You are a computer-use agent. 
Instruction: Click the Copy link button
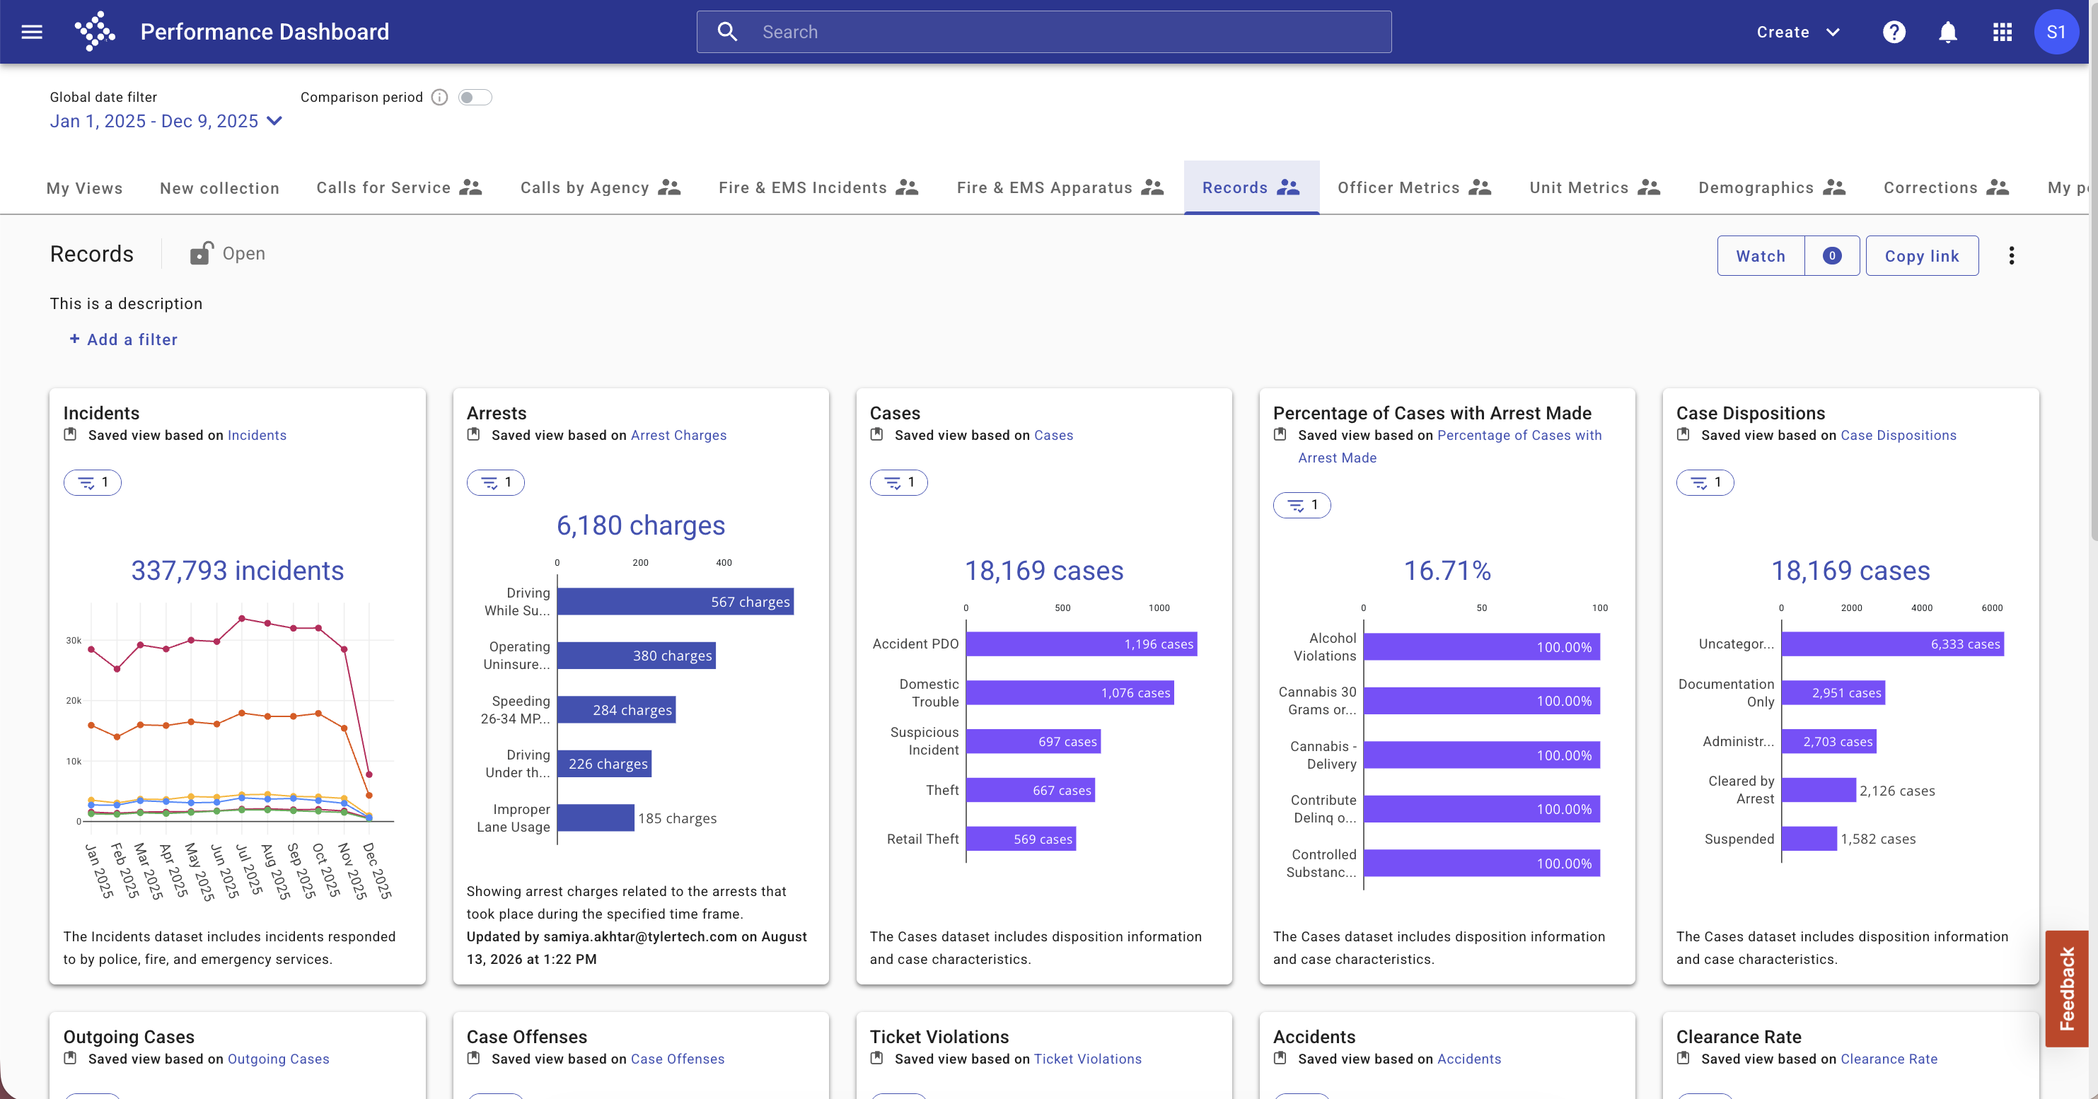click(x=1921, y=255)
